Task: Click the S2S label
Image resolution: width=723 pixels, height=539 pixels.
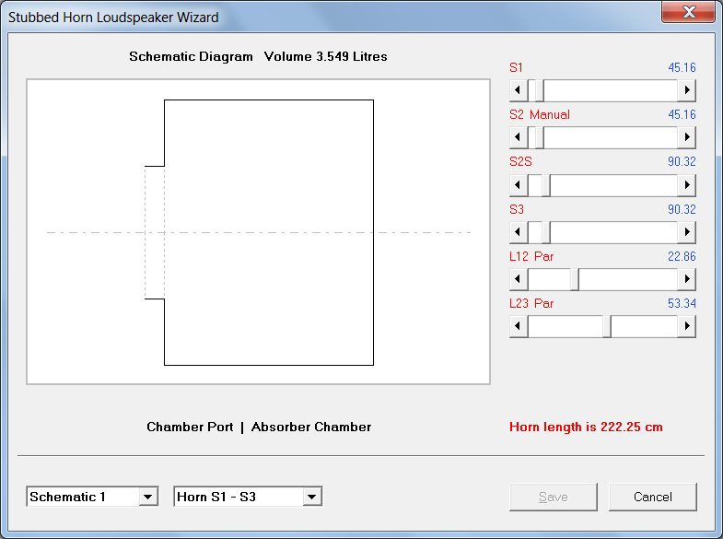Action: tap(520, 161)
